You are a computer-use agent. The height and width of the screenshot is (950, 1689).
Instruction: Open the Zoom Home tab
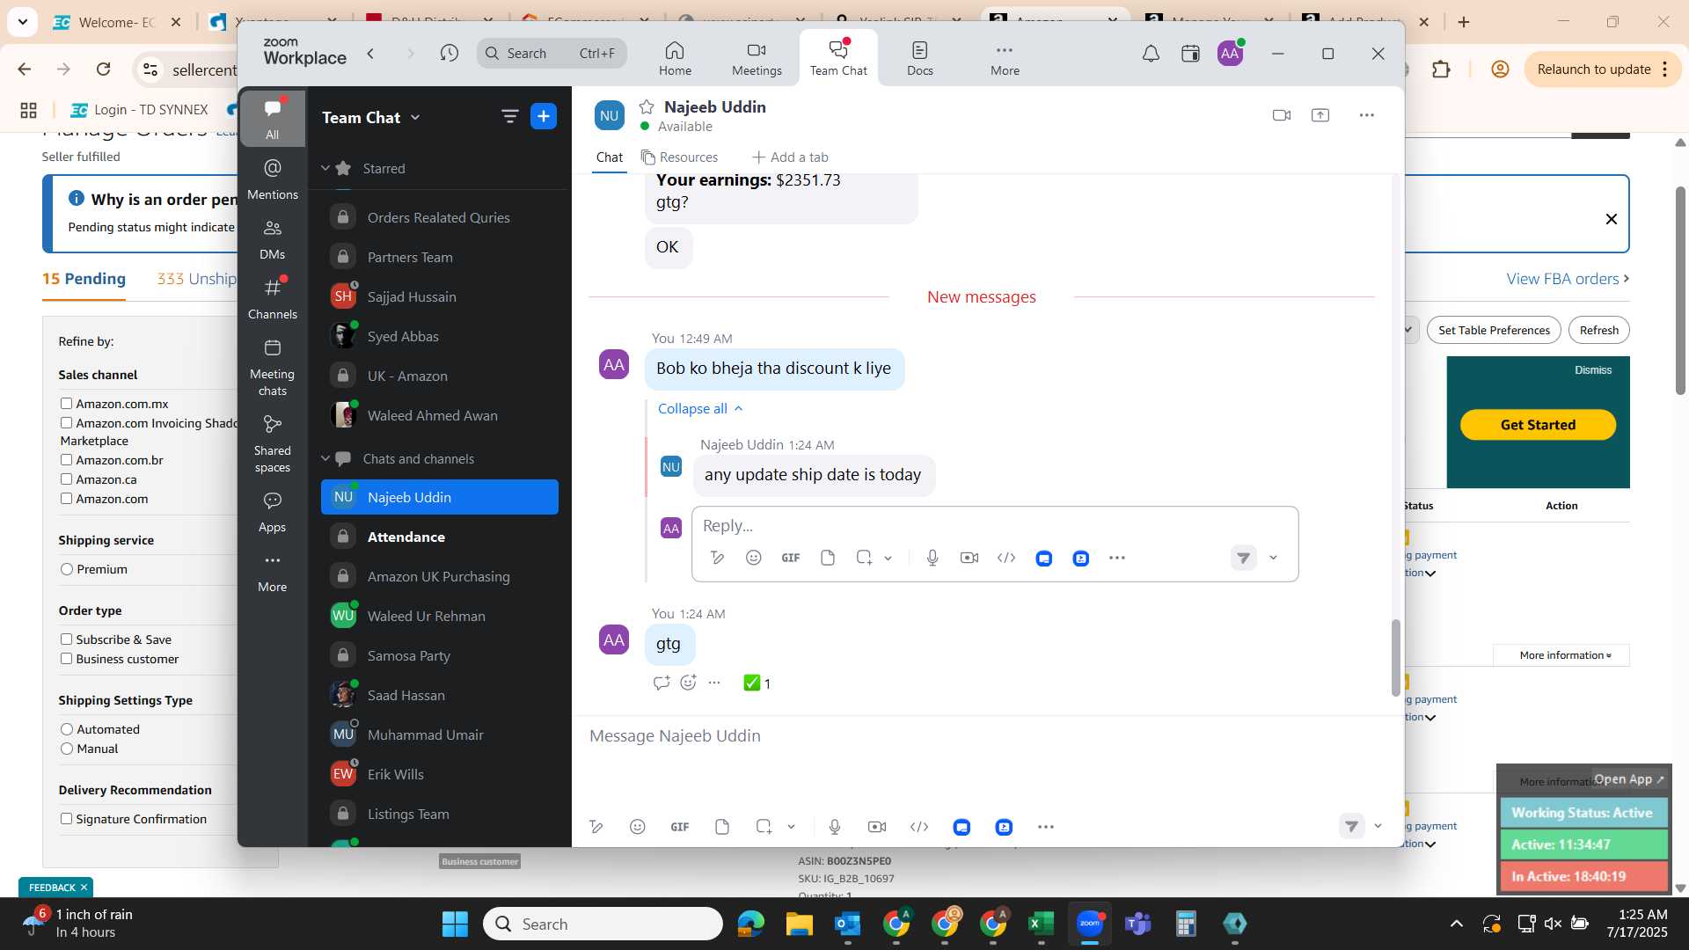point(675,58)
